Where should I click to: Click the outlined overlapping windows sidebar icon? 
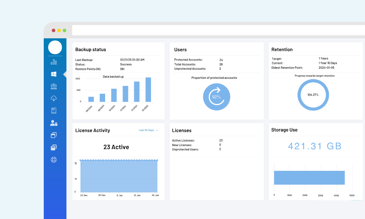coord(54,135)
